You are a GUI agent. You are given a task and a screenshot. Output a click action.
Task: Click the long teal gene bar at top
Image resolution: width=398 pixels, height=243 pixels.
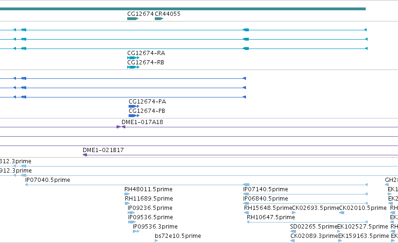coord(183,9)
